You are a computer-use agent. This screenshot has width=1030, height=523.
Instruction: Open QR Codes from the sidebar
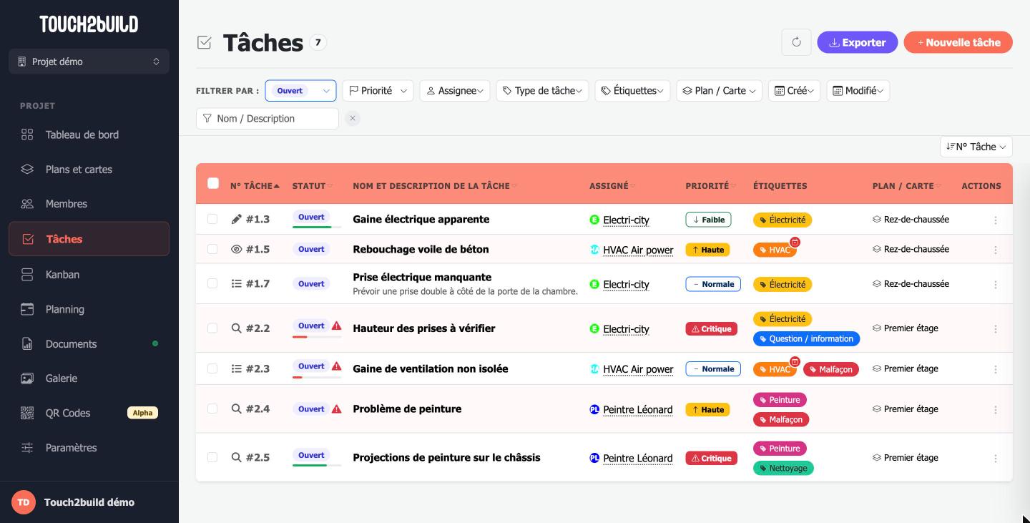coord(89,413)
